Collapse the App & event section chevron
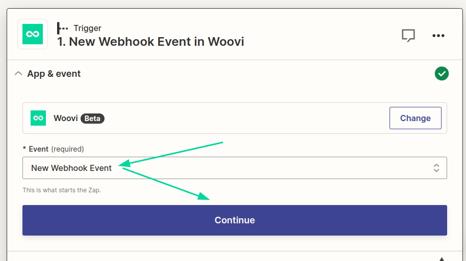The height and width of the screenshot is (261, 466). tap(18, 74)
